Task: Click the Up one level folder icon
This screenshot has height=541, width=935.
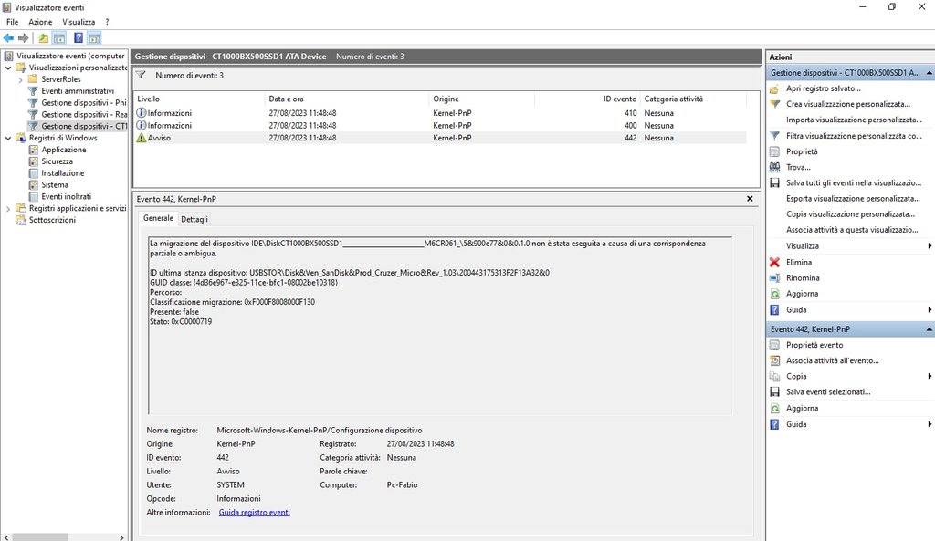Action: coord(43,38)
